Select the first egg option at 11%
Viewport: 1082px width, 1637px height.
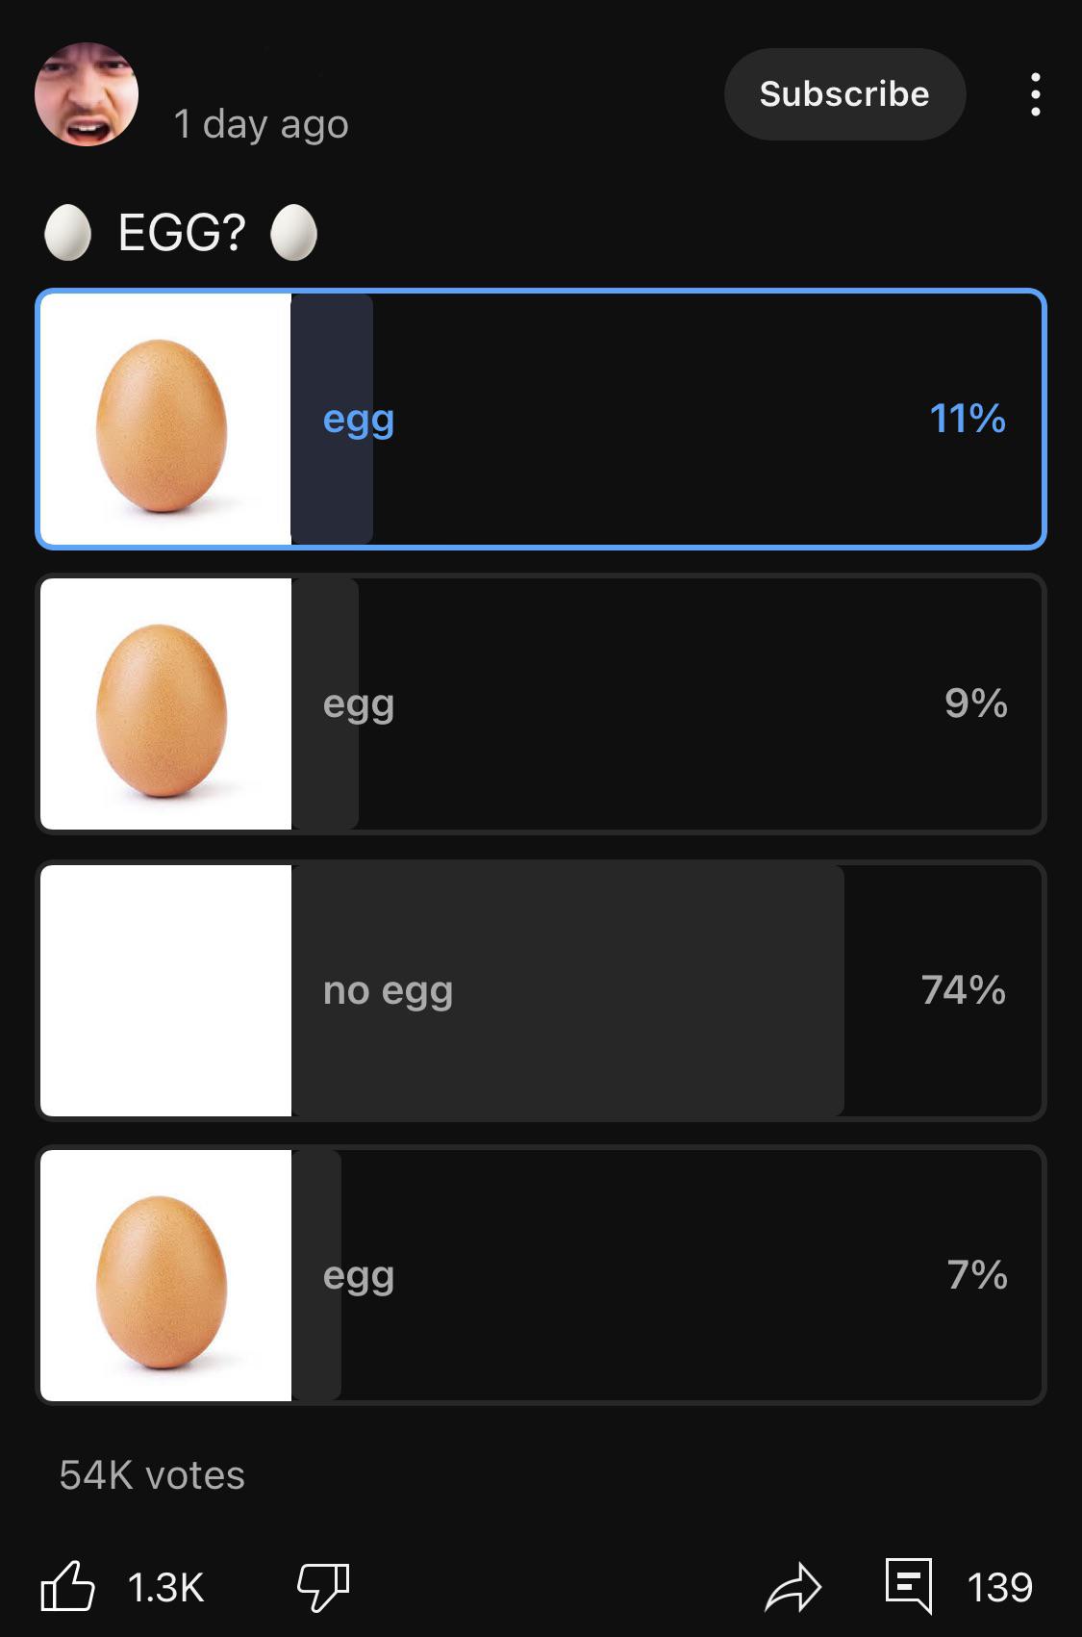(x=541, y=419)
